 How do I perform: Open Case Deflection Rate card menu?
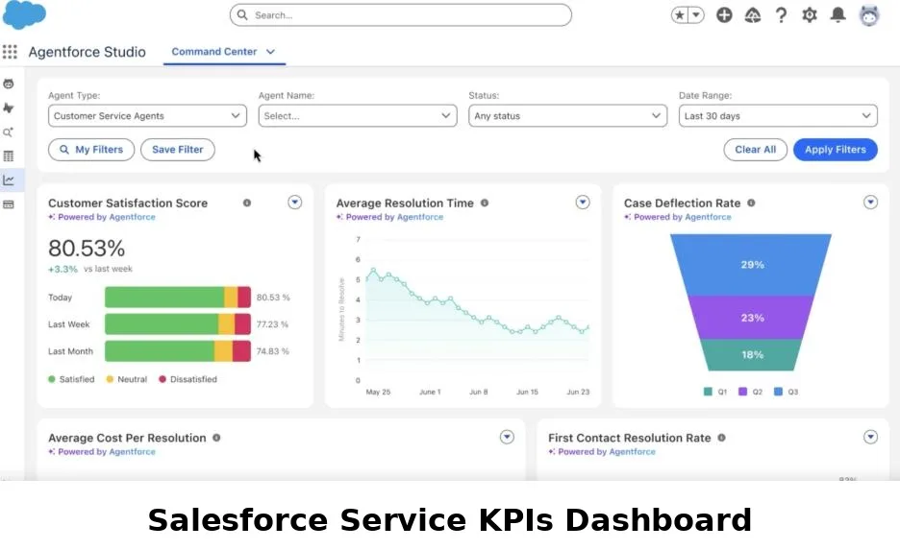(x=871, y=203)
